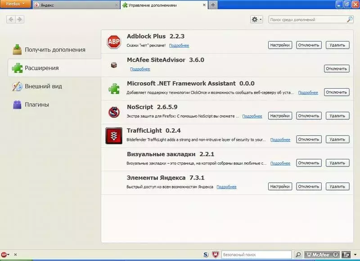Click the NoScript extension icon
Viewport: 360px width, 261px height.
click(x=114, y=112)
